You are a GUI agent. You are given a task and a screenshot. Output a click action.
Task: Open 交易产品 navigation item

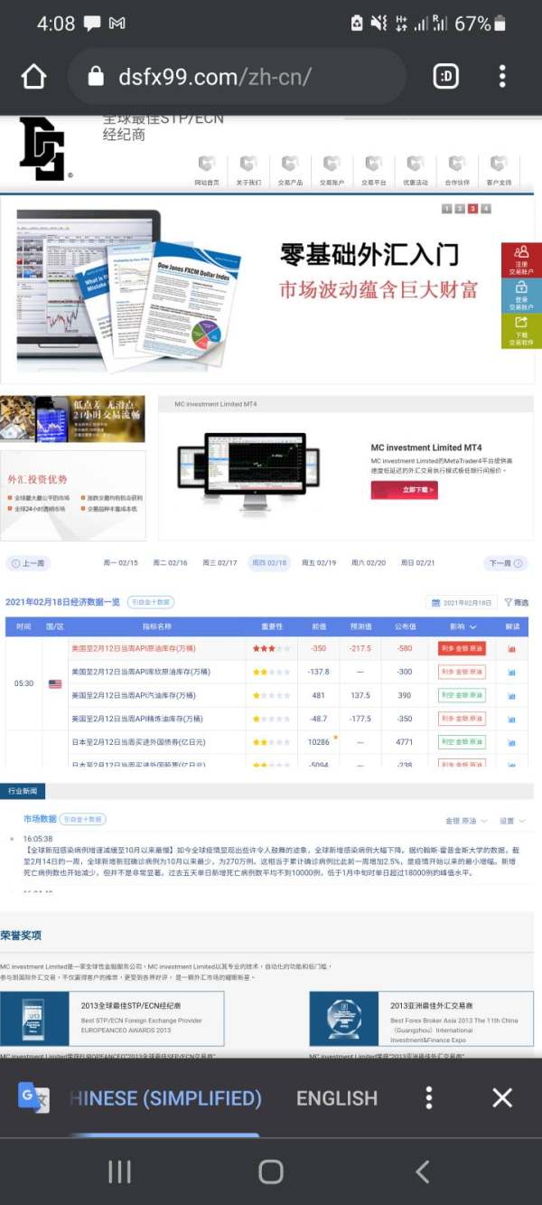pos(290,171)
